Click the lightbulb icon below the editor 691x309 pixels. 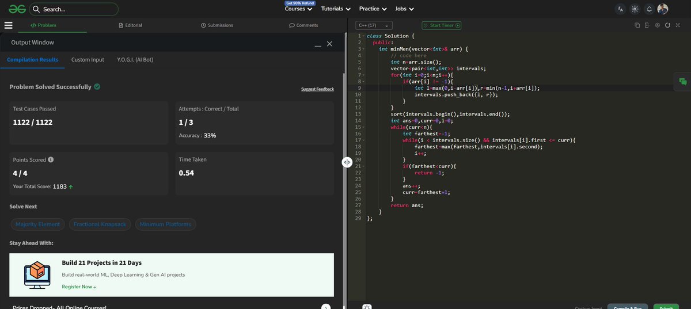tap(367, 307)
